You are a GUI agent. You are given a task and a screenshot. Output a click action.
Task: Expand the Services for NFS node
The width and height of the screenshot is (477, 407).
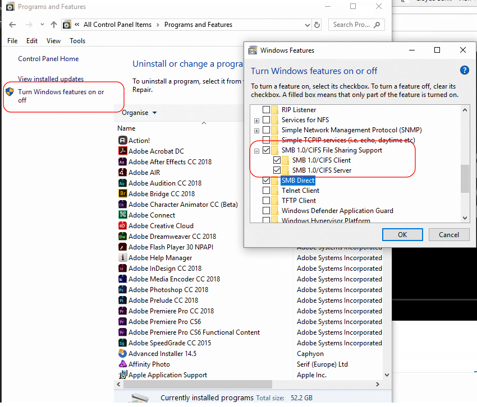tap(257, 121)
